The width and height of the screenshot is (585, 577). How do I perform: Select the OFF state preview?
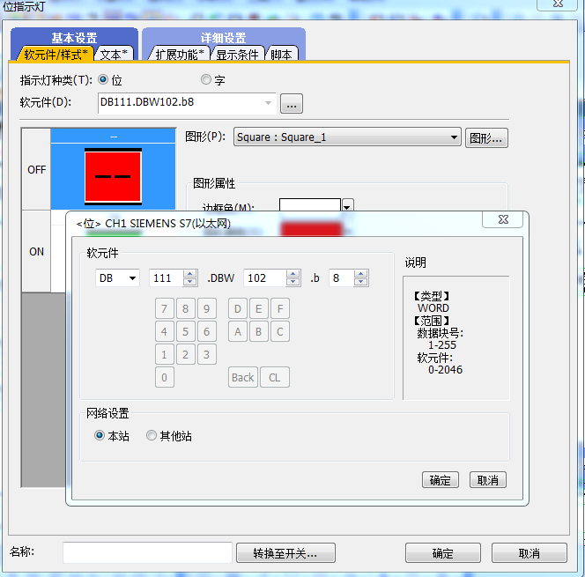pyautogui.click(x=113, y=176)
